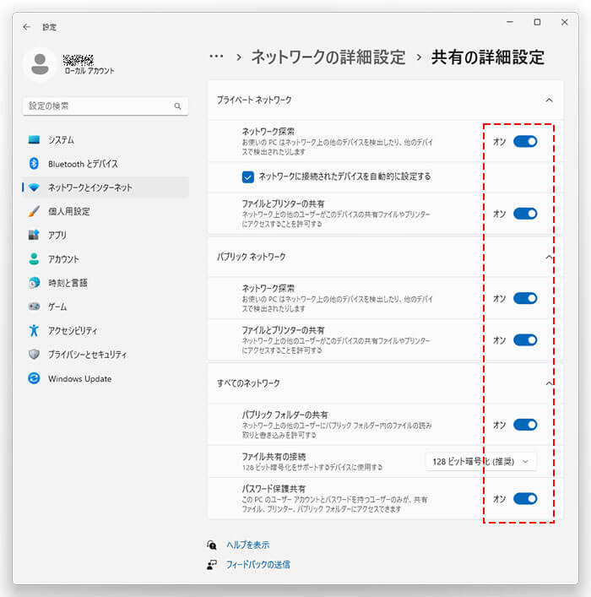Click the 個人用設定 paintbrush icon
Screen dimensions: 591x597
[x=34, y=211]
